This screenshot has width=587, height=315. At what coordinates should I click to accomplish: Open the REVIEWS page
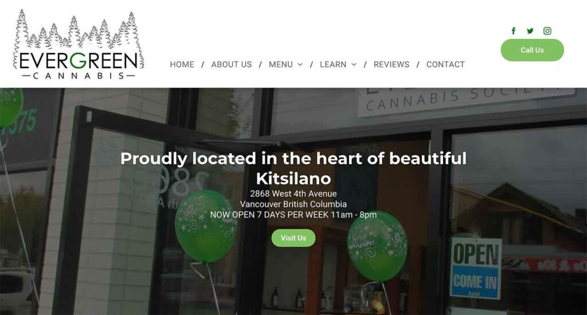tap(392, 65)
